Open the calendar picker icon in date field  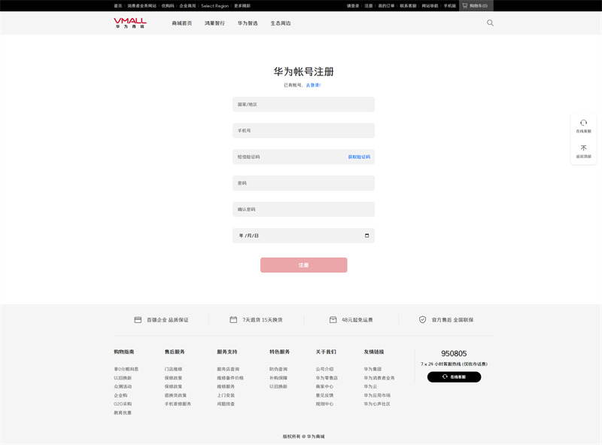click(366, 236)
